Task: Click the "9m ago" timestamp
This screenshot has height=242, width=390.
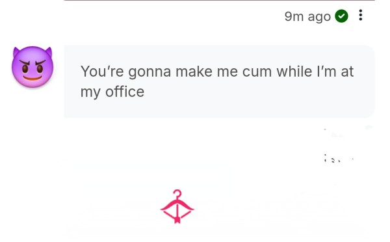Action: click(x=307, y=17)
